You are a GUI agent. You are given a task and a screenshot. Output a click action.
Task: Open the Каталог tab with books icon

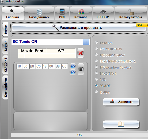click(x=81, y=13)
